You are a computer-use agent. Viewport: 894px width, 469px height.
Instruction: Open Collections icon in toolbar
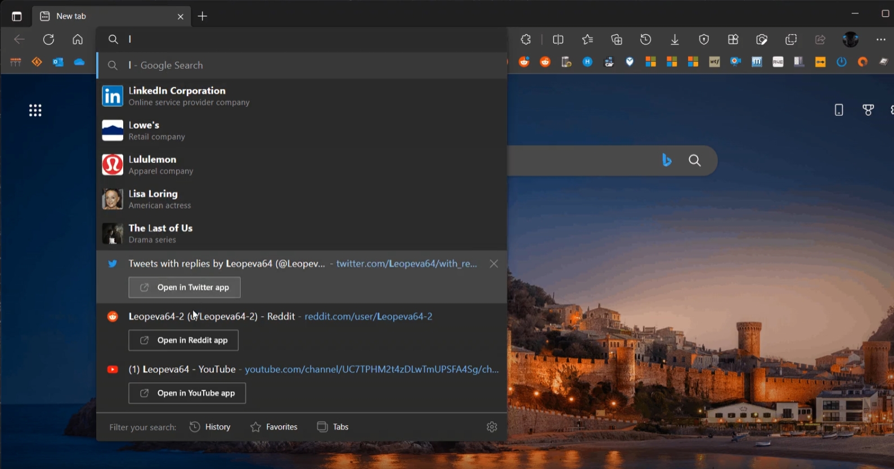[617, 39]
